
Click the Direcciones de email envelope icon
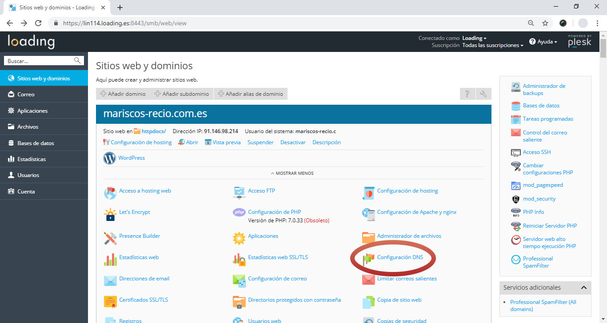point(110,281)
